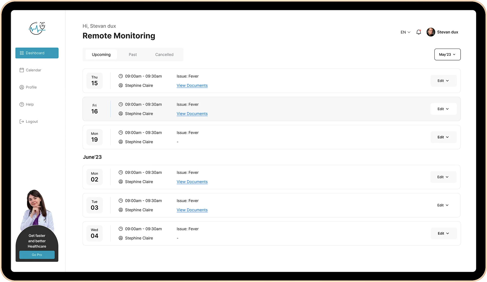Image resolution: width=487 pixels, height=282 pixels.
Task: Expand the EN language selector
Action: point(405,32)
